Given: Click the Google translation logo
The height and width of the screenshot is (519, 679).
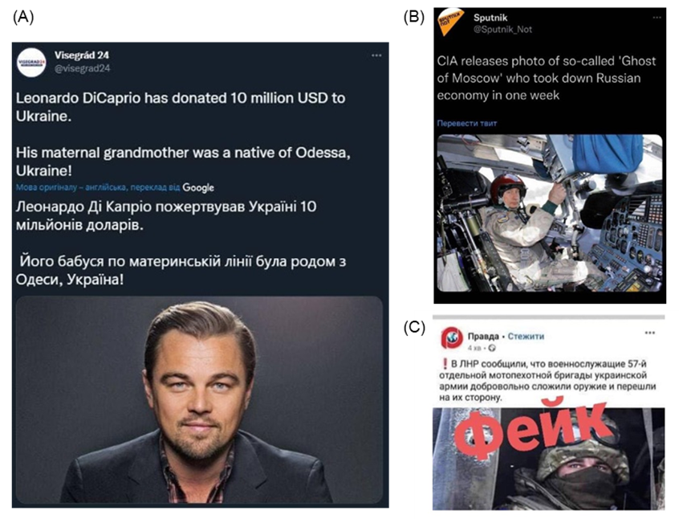Looking at the screenshot, I should 198,188.
